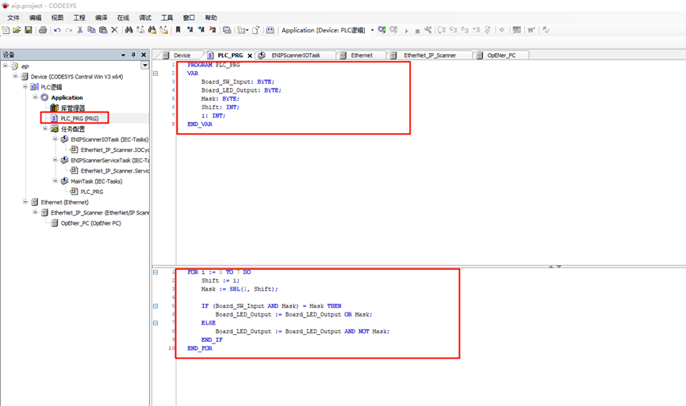
Task: Click the Redo toolbar icon
Action: pyautogui.click(x=69, y=30)
